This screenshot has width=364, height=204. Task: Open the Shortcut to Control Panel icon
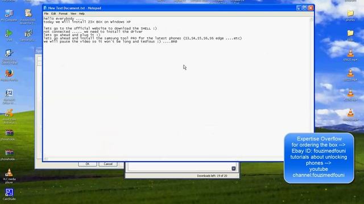point(9,57)
